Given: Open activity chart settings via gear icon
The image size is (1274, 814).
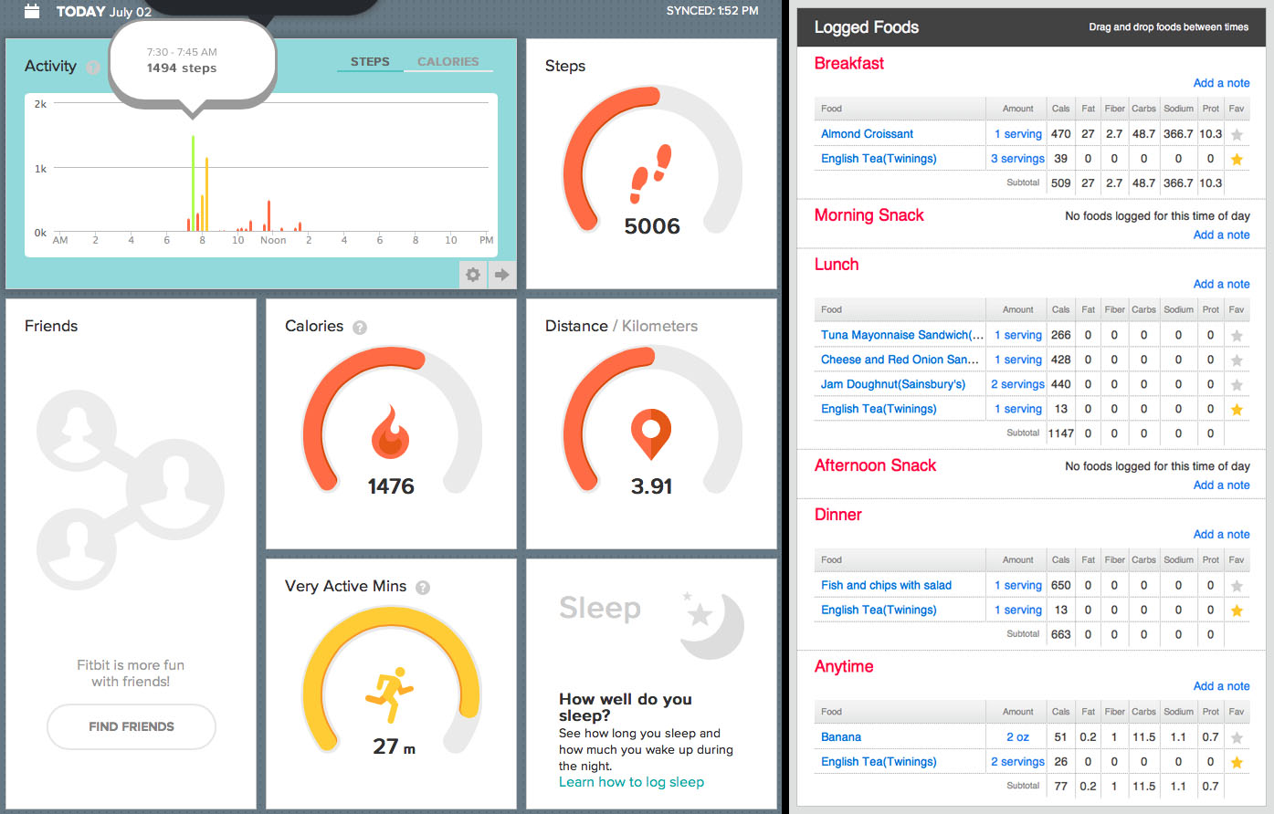Looking at the screenshot, I should 472,274.
